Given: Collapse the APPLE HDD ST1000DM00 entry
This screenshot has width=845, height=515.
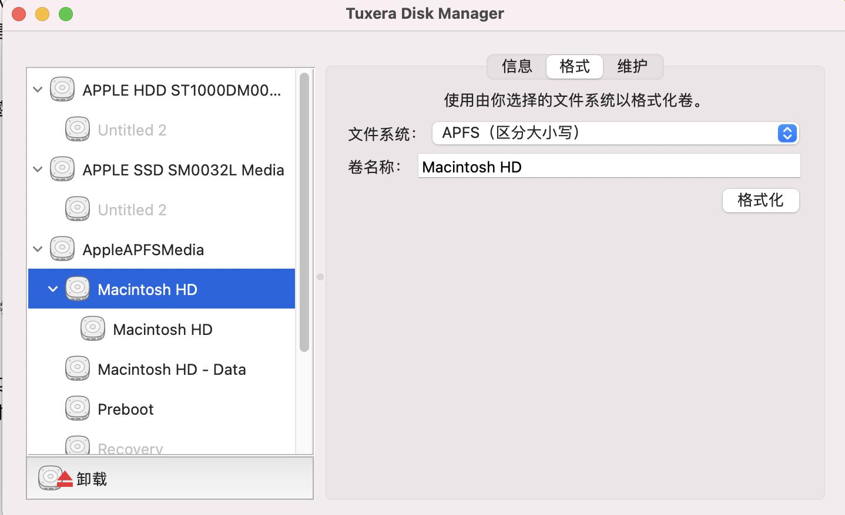Looking at the screenshot, I should point(37,89).
